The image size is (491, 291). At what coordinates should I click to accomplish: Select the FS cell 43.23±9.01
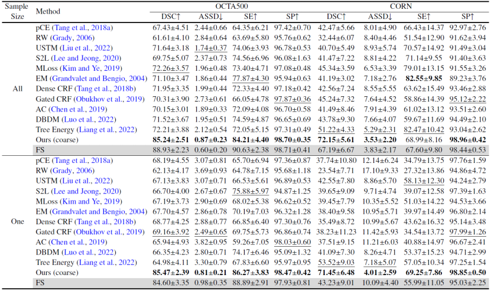pos(336,283)
